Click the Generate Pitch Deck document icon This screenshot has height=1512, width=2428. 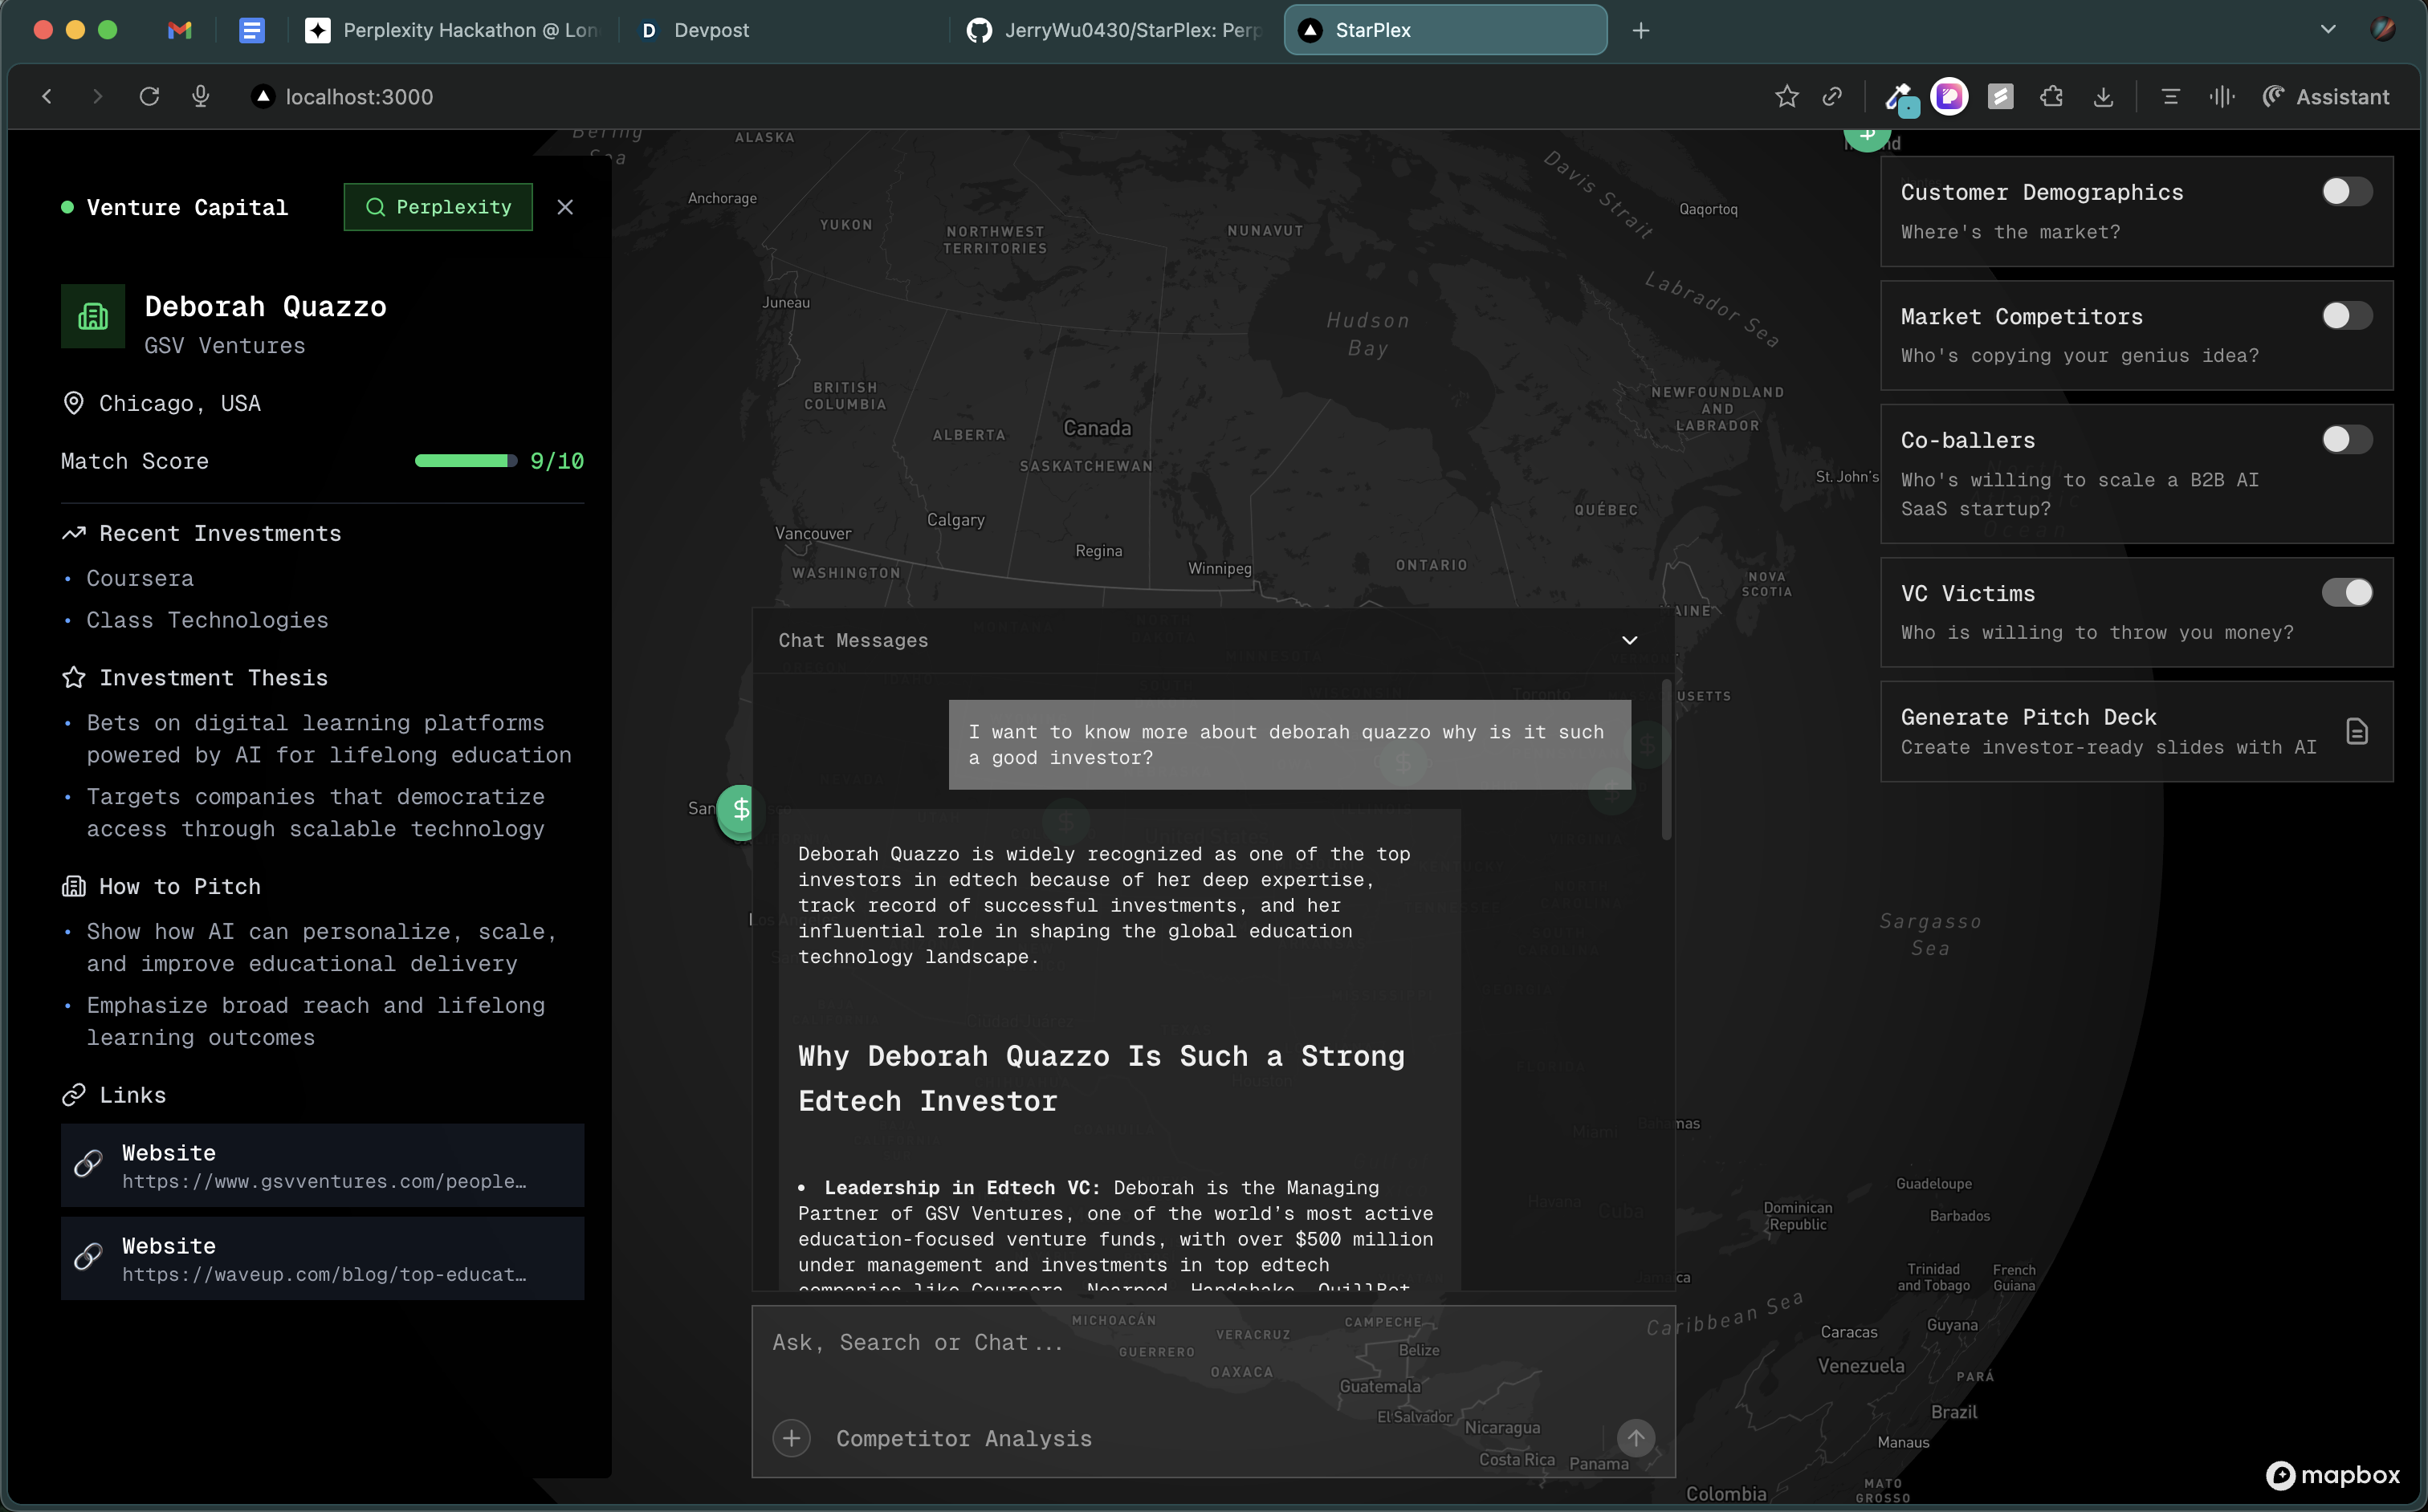tap(2357, 732)
